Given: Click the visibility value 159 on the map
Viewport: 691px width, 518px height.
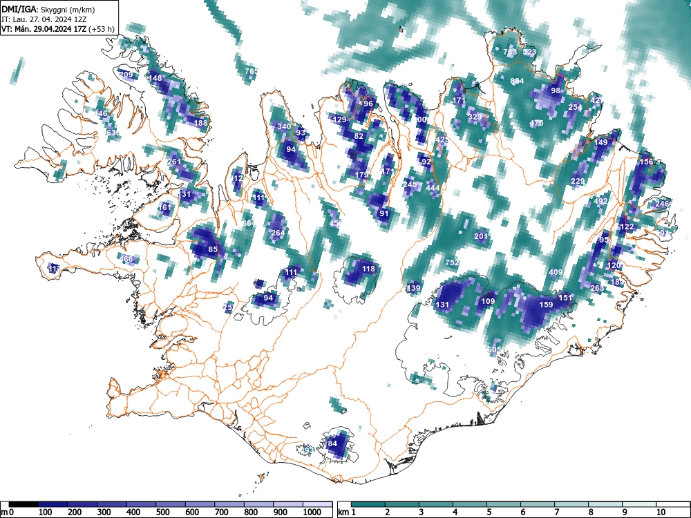Looking at the screenshot, I should (x=546, y=305).
